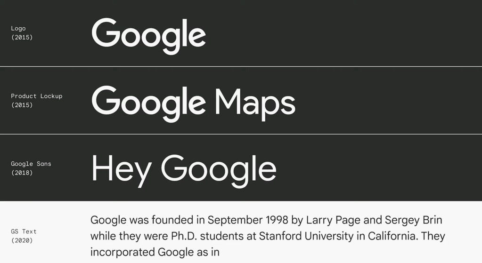
Task: Click the "Logo (2015)" label
Action: pos(22,33)
